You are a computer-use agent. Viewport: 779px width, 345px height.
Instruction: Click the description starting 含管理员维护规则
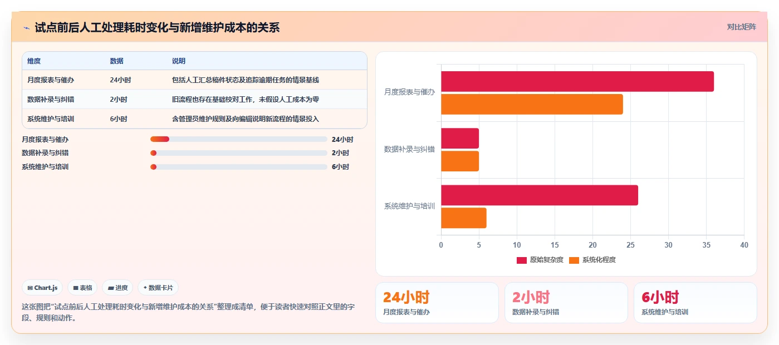pos(246,119)
